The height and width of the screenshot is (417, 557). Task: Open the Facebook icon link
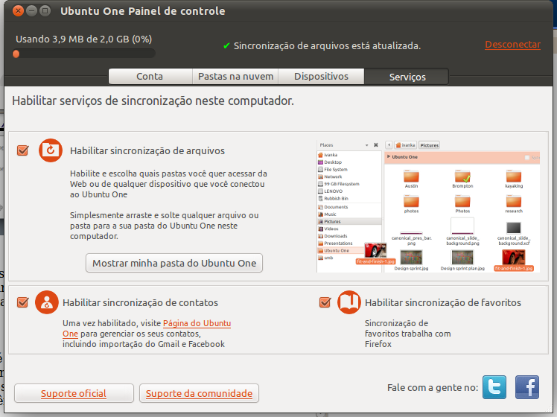(x=526, y=387)
